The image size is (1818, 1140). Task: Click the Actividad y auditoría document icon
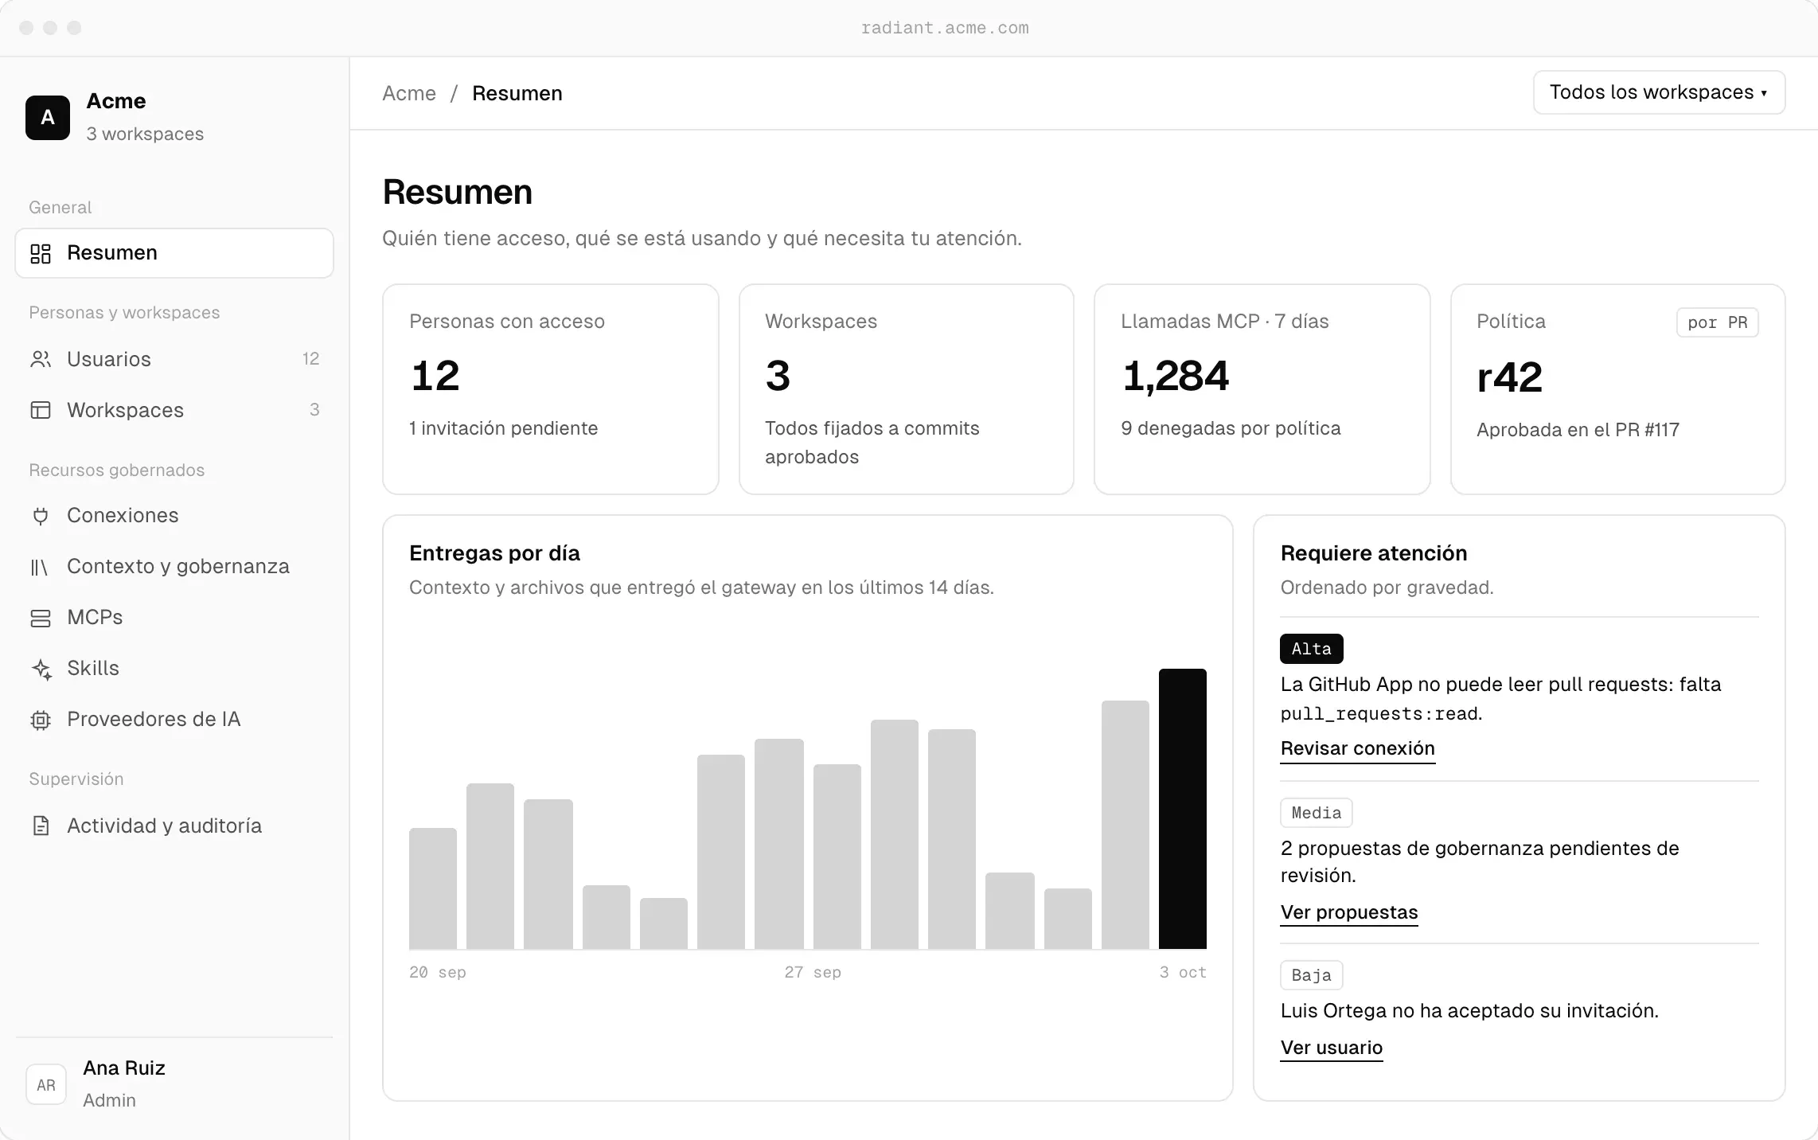point(41,826)
